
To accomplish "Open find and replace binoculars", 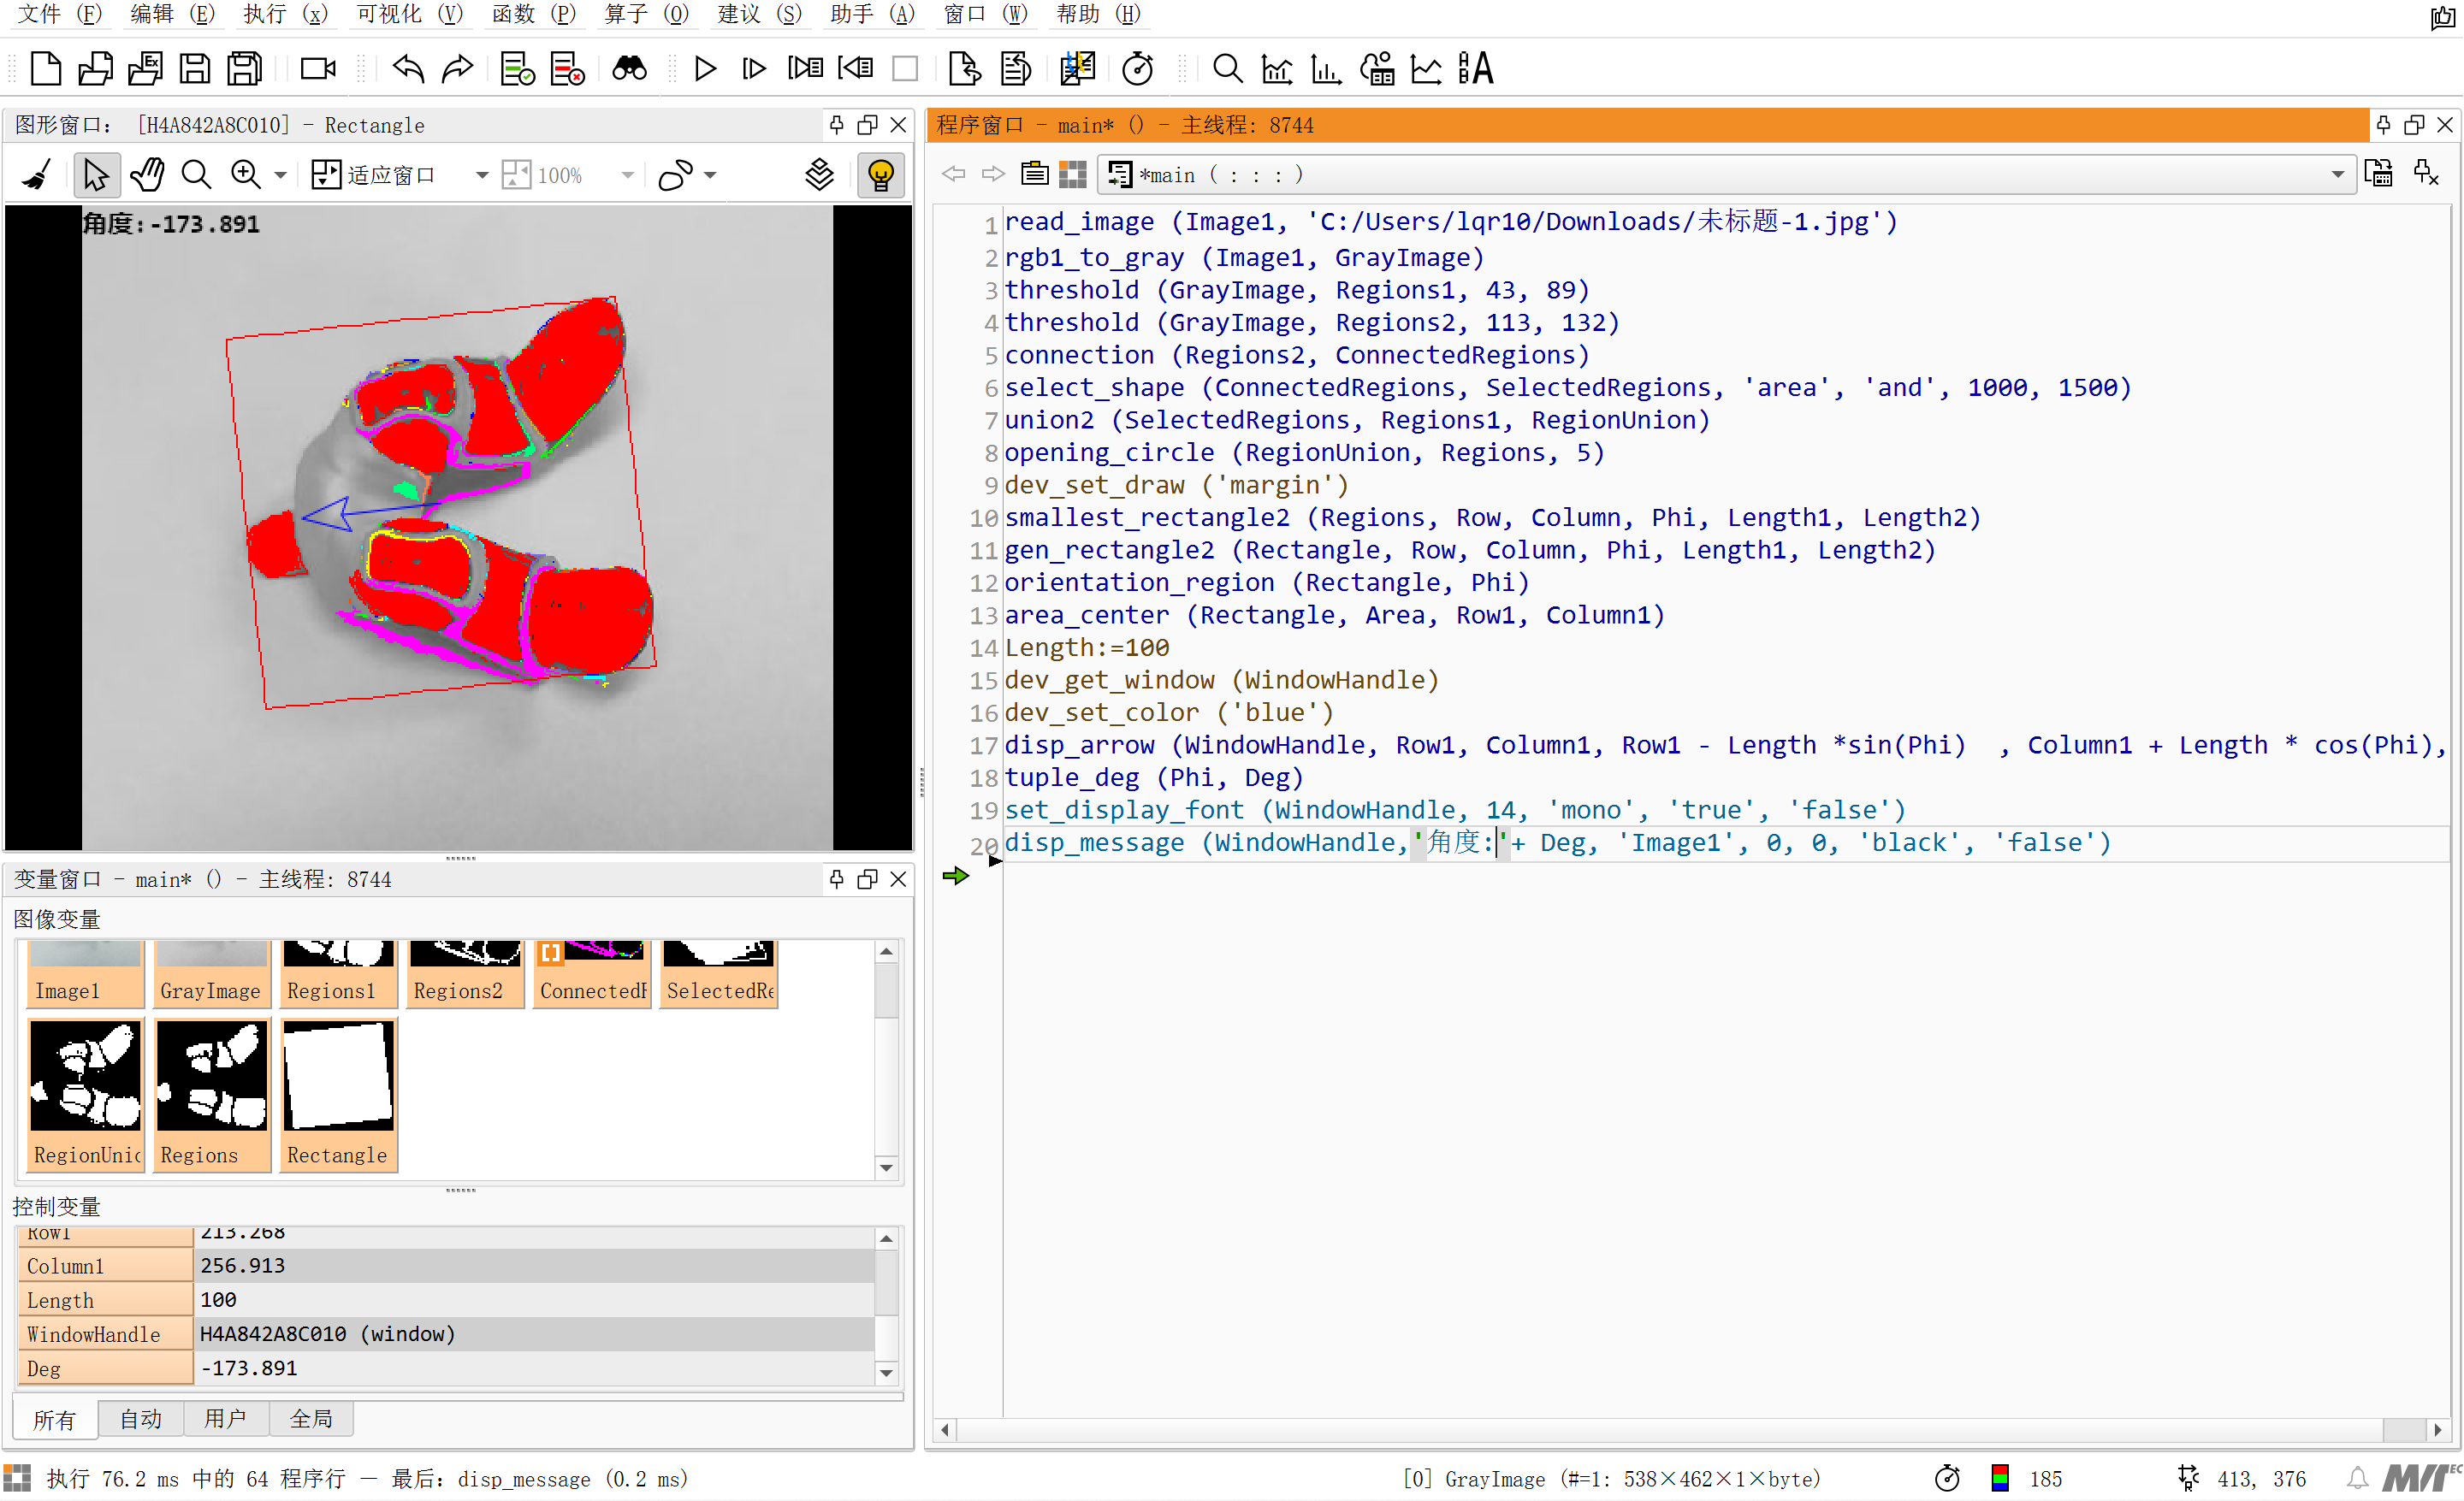I will click(x=629, y=68).
